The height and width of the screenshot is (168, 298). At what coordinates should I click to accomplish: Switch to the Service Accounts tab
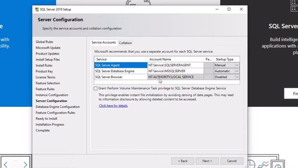[103, 42]
